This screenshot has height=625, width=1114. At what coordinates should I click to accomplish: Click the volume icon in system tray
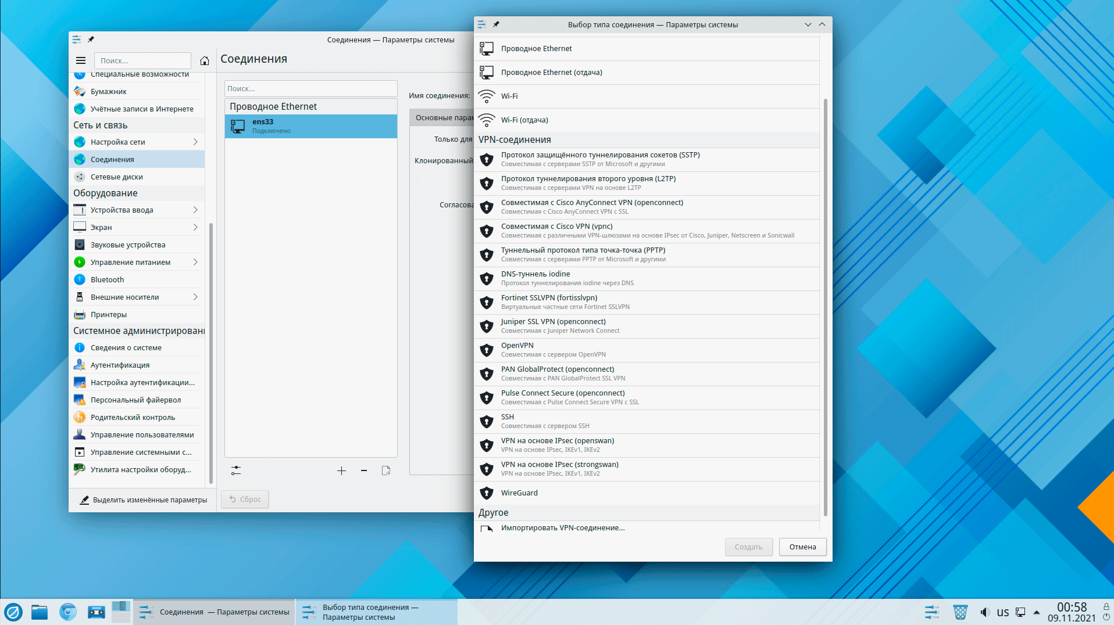click(x=984, y=612)
